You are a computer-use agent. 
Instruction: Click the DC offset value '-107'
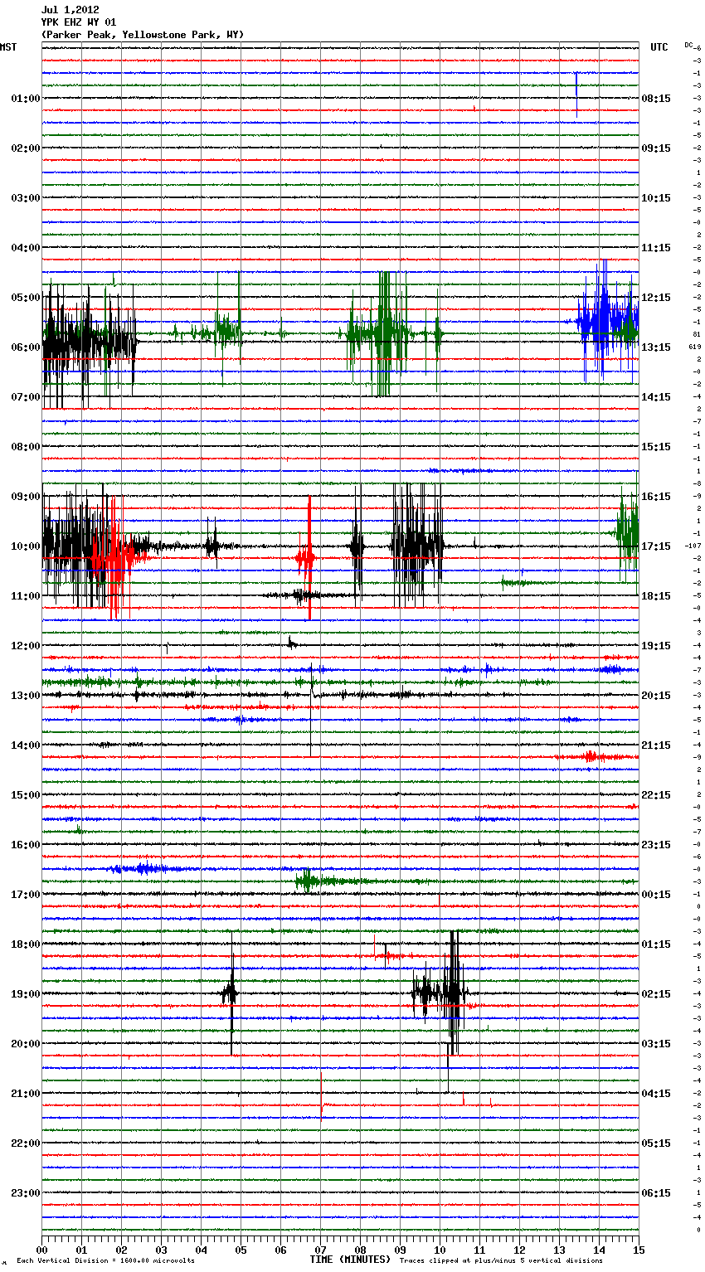coord(693,546)
